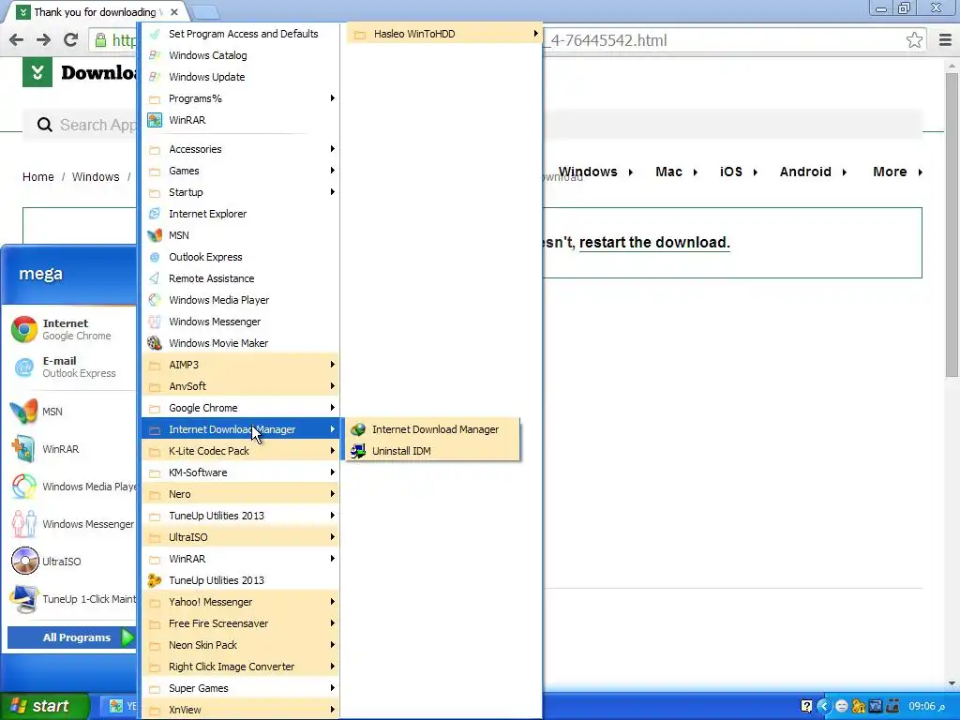The image size is (960, 720).
Task: Open MSN in Start menu left pane
Action: point(72,412)
